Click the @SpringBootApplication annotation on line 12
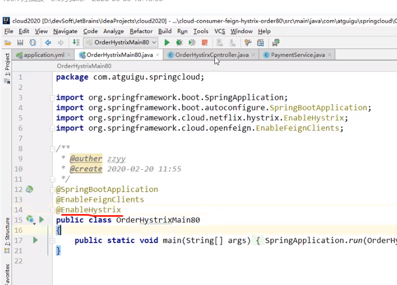 [107, 190]
